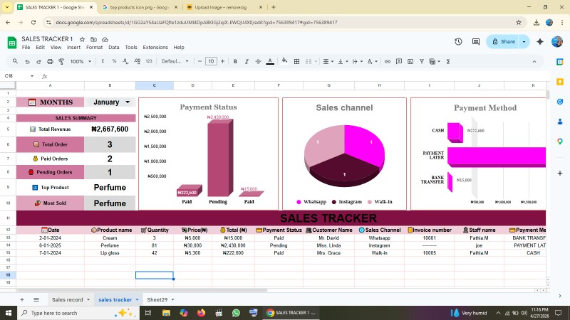Open text wrapping dropdown
Screen dimensions: 570x320
pyautogui.click(x=358, y=62)
